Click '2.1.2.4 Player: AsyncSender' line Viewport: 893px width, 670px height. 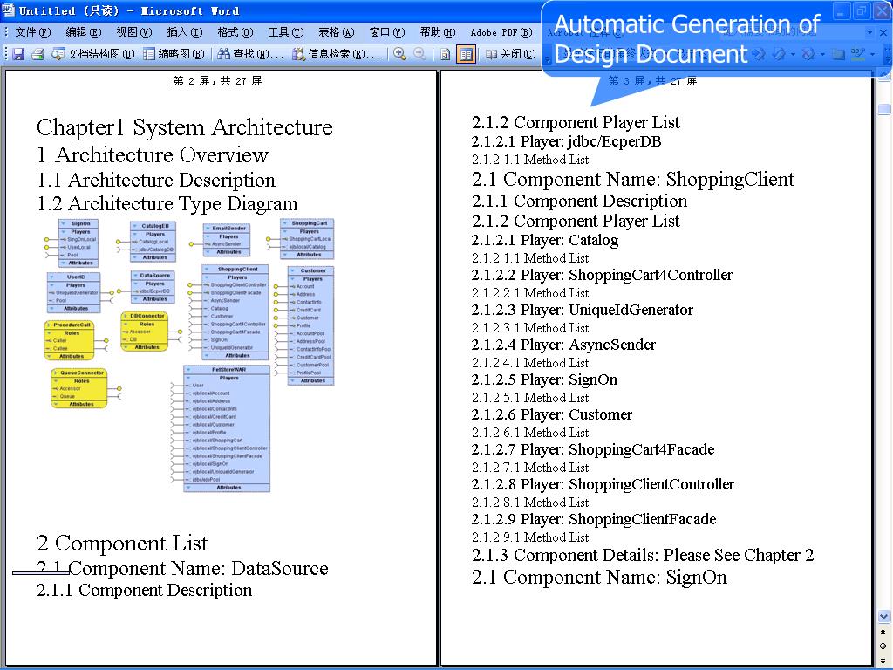pos(563,345)
